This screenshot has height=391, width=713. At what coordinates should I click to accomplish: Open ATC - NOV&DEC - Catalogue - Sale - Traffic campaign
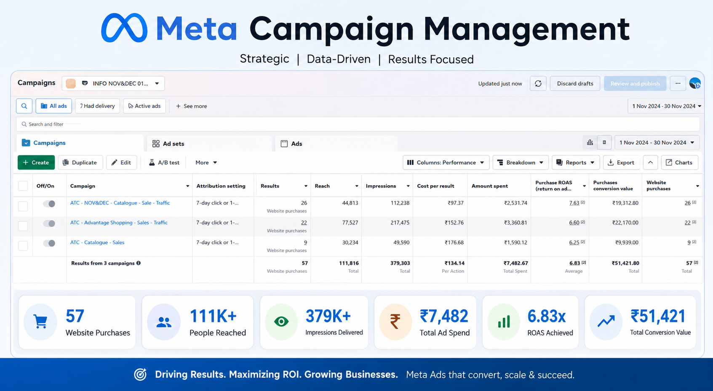120,203
